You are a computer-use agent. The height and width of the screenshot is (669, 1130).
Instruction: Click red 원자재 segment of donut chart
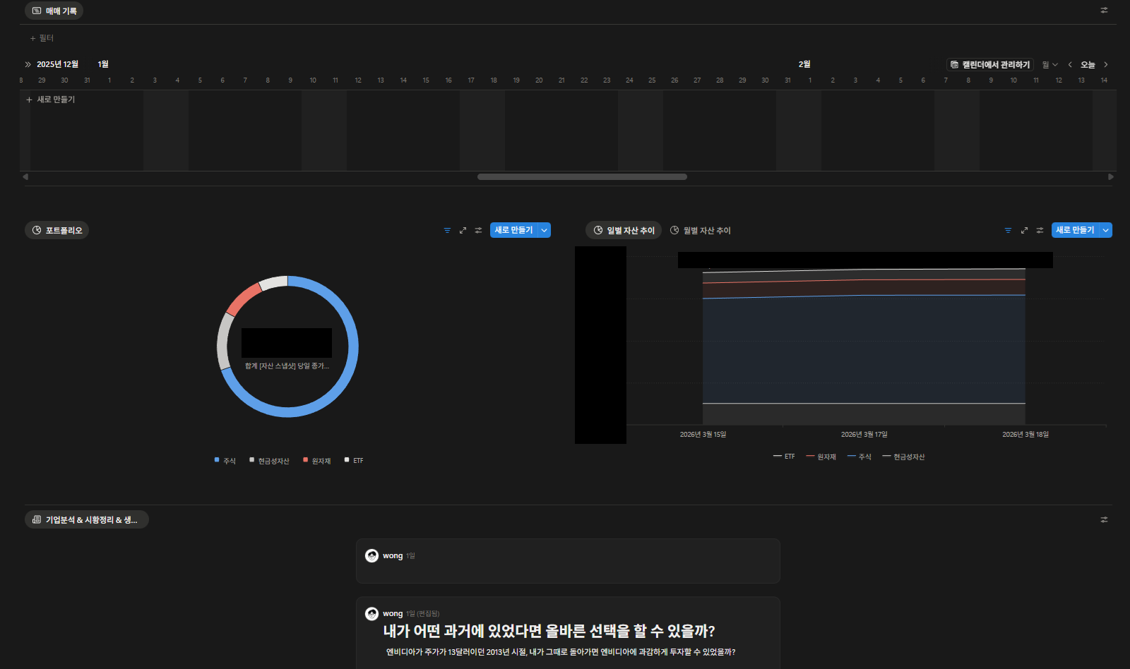coord(244,299)
